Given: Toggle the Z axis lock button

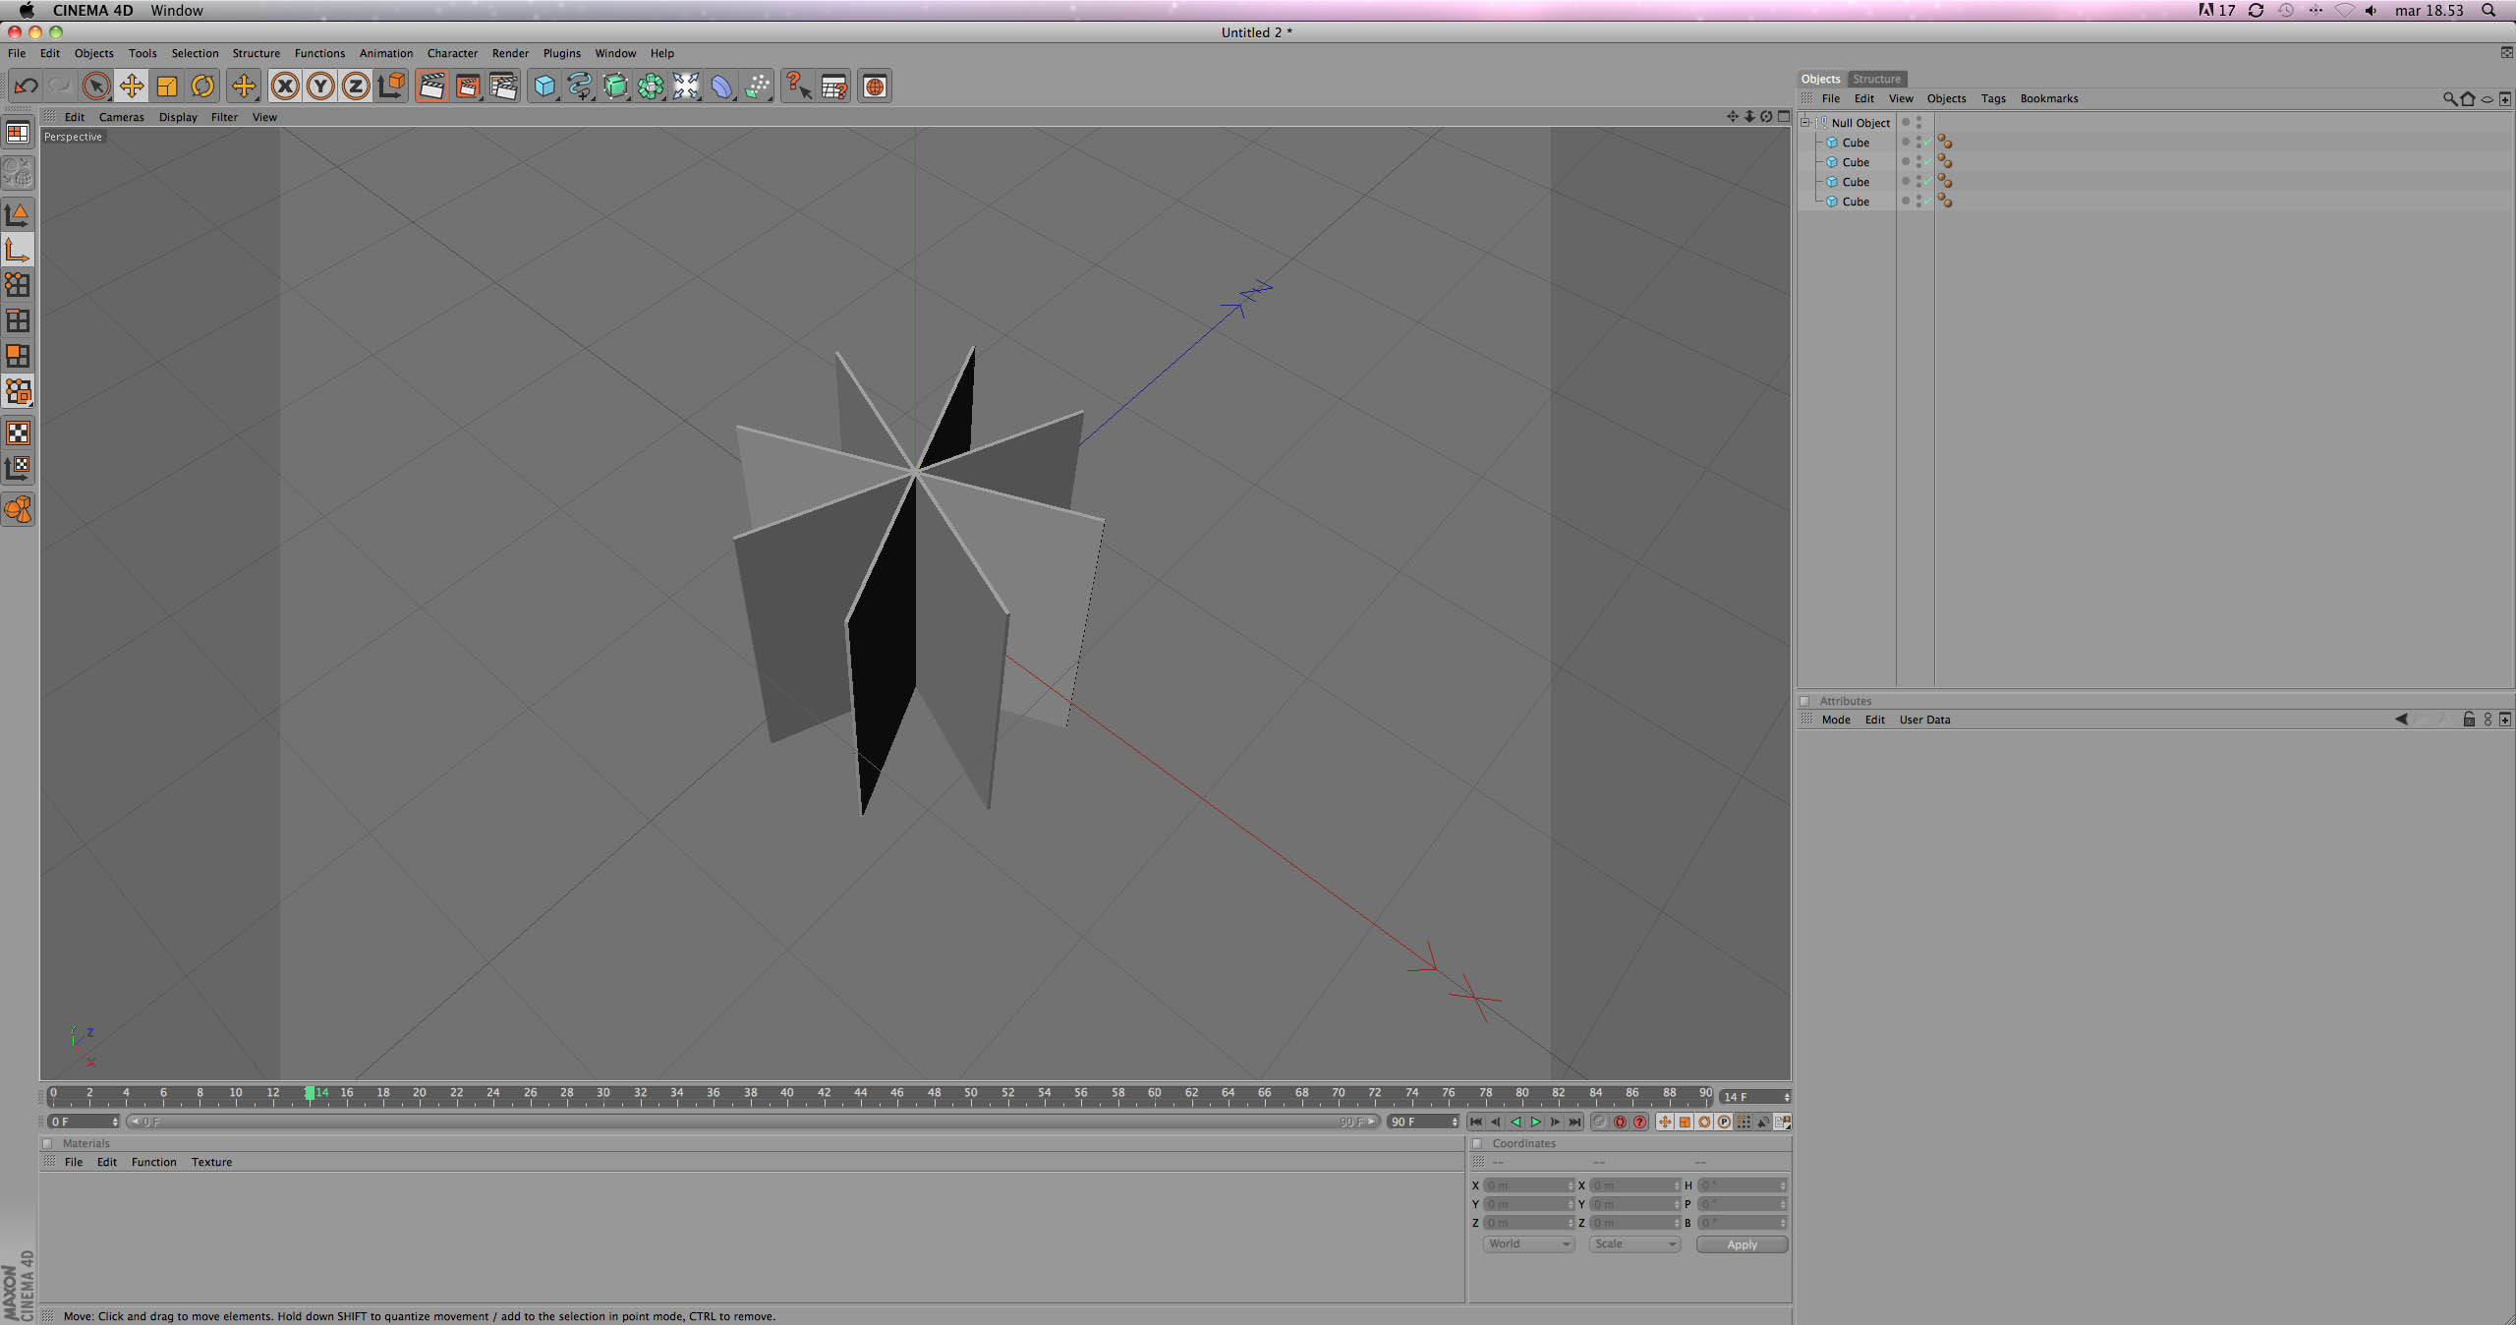Looking at the screenshot, I should tap(356, 86).
